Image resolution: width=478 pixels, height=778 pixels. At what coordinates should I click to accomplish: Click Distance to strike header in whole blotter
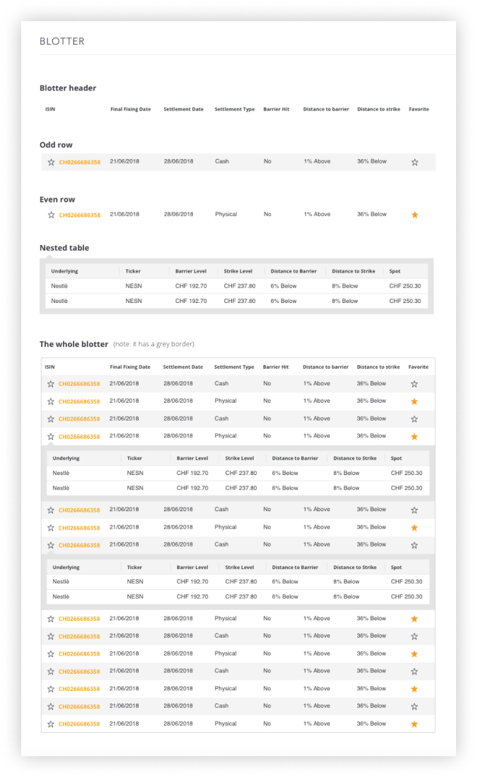click(378, 367)
